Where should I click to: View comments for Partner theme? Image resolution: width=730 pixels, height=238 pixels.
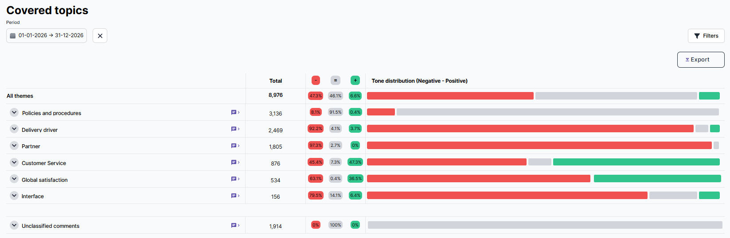[235, 146]
